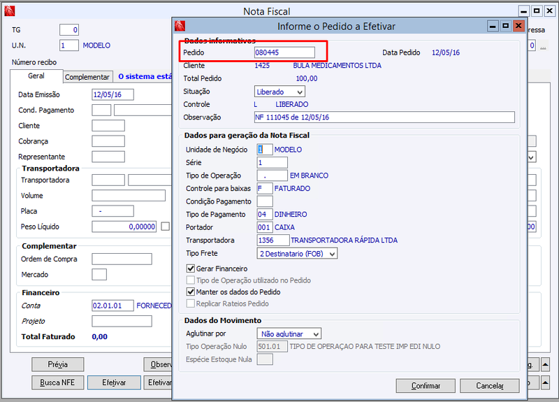Viewport: 559px width, 402px height.
Task: Click the Cobrança field
Action: pyautogui.click(x=108, y=141)
